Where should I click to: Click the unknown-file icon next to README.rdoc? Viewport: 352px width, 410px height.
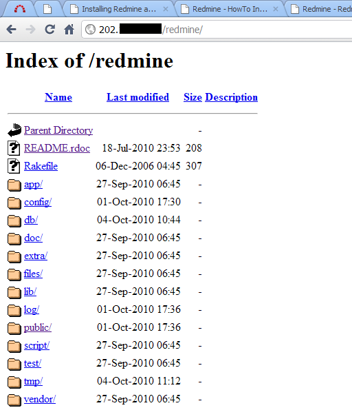coord(14,148)
